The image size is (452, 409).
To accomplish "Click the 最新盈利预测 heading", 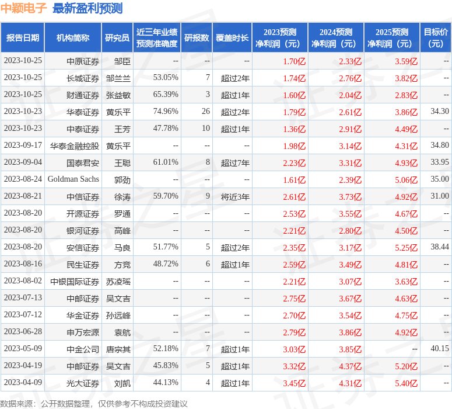I will (x=87, y=9).
